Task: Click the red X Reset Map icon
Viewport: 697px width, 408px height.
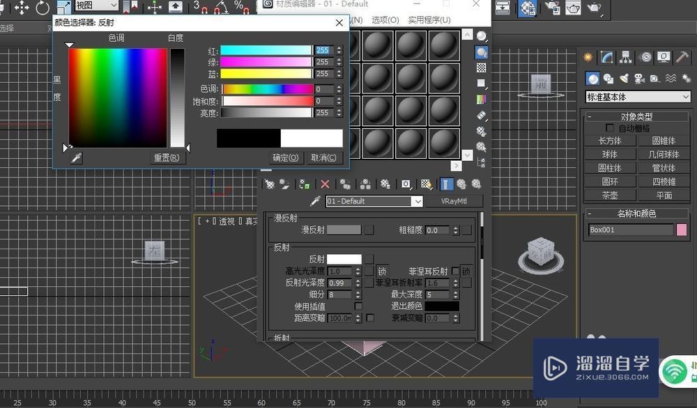Action: tap(323, 183)
